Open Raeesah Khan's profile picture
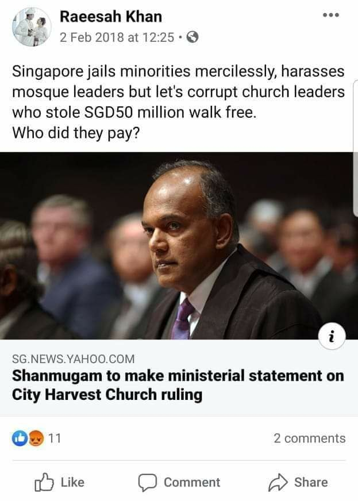 point(32,27)
